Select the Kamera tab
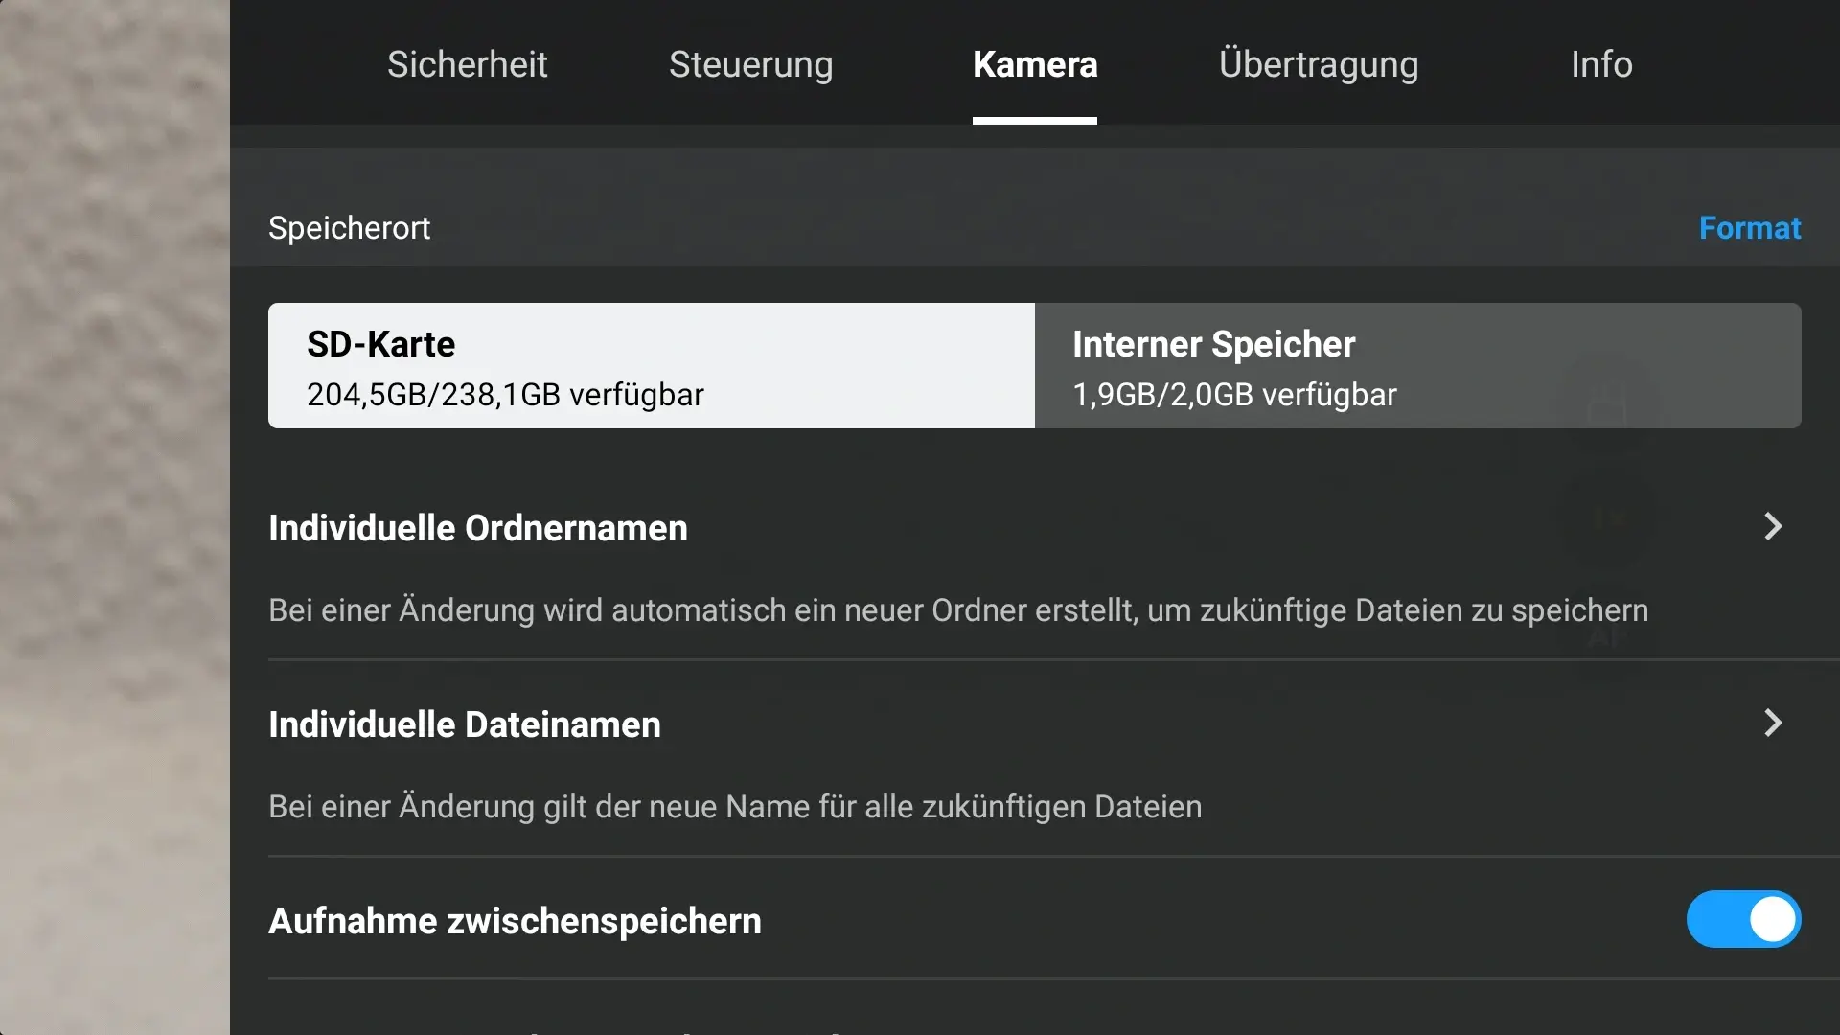The height and width of the screenshot is (1035, 1840). click(1035, 64)
